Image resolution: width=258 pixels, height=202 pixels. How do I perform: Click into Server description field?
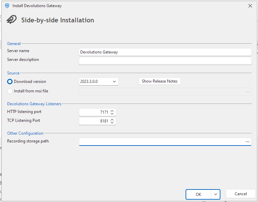(x=165, y=61)
